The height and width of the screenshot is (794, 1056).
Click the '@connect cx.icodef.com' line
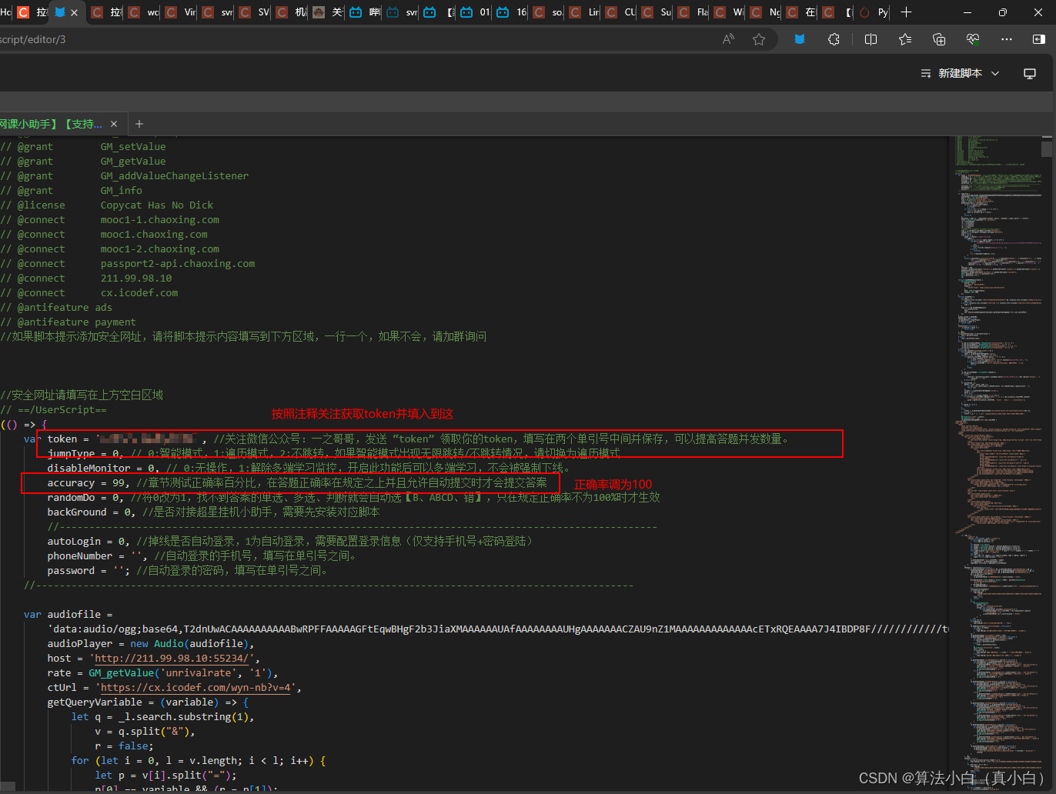89,292
